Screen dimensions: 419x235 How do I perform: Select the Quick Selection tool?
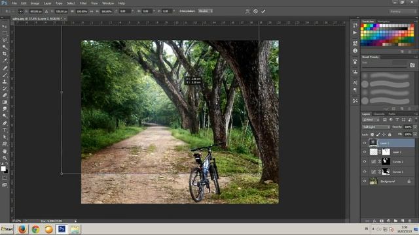point(5,47)
